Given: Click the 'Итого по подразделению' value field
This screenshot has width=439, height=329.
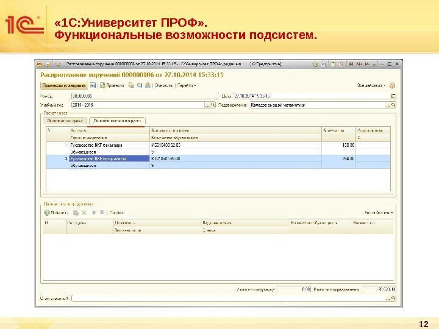Looking at the screenshot, I should pos(379,289).
